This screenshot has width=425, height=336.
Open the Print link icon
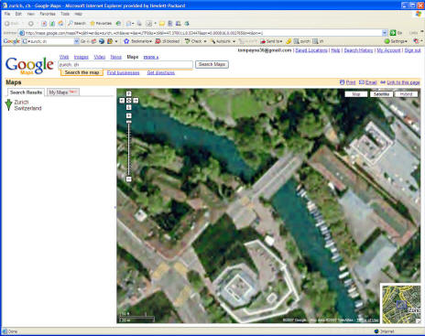pos(342,82)
